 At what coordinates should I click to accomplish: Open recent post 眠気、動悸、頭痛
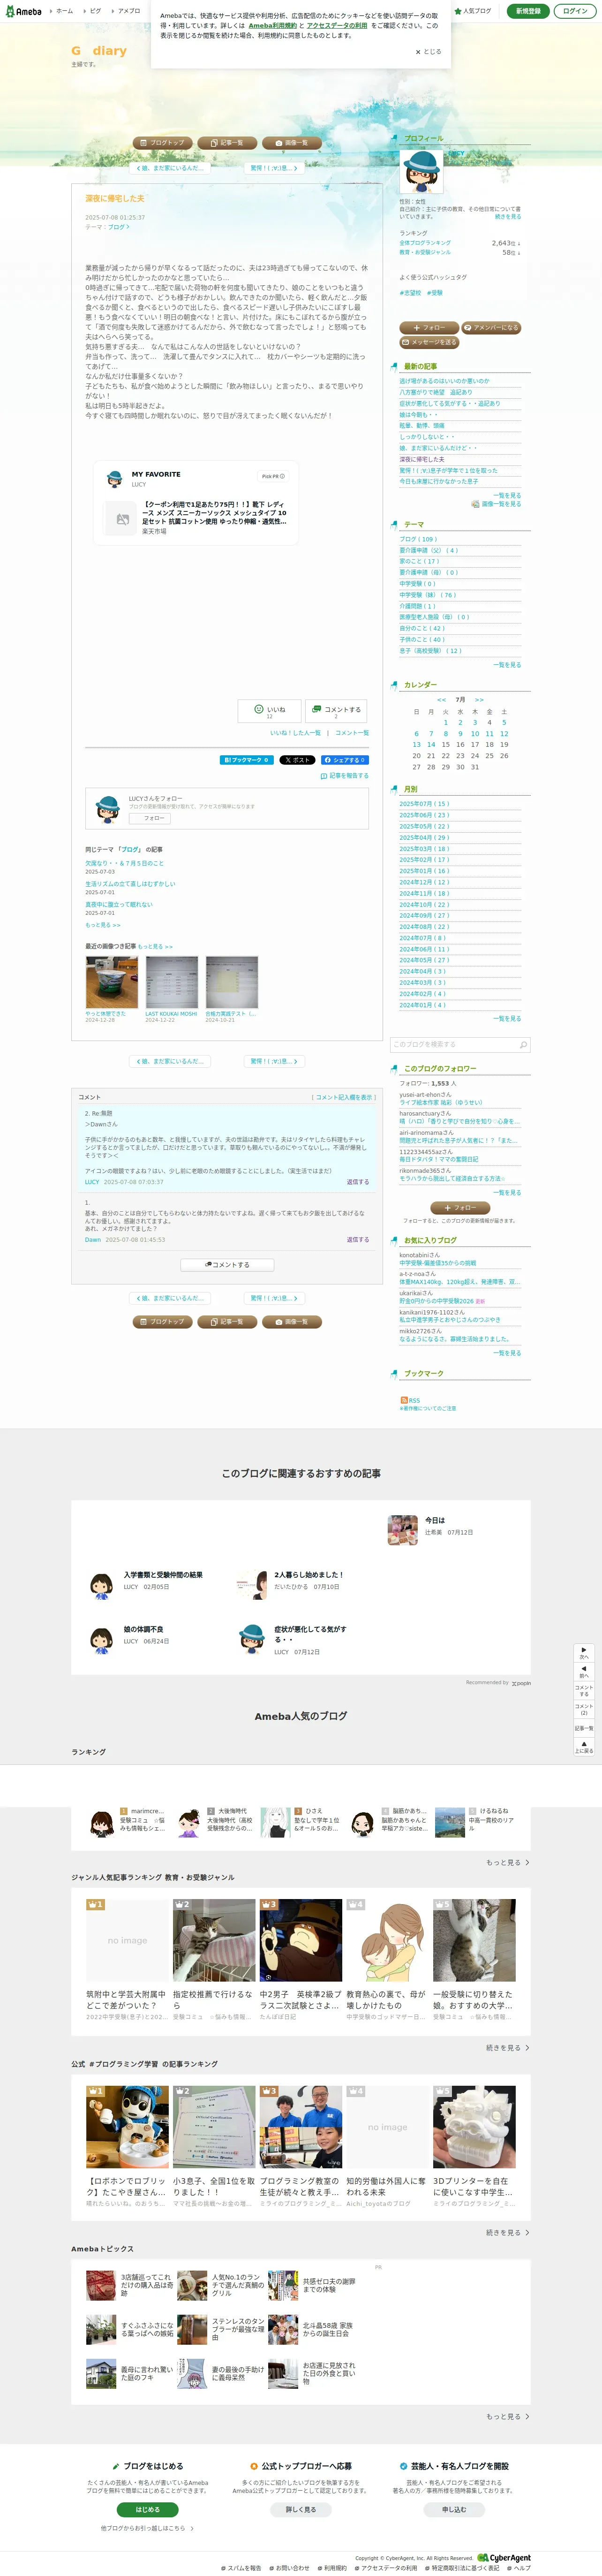422,425
